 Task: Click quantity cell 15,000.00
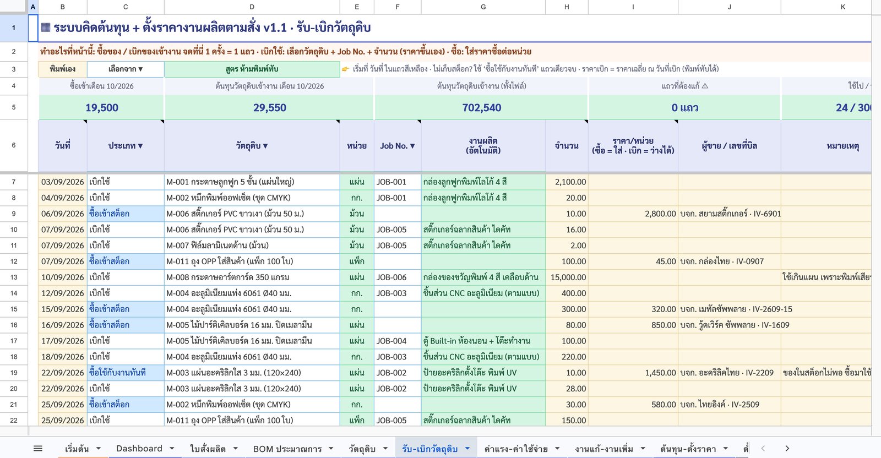point(567,277)
